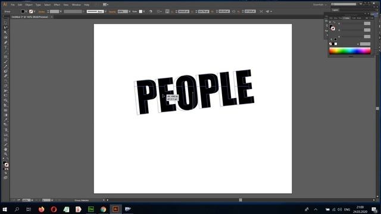Click the None swatch in Color panel
The image size is (381, 214).
(x=330, y=44)
